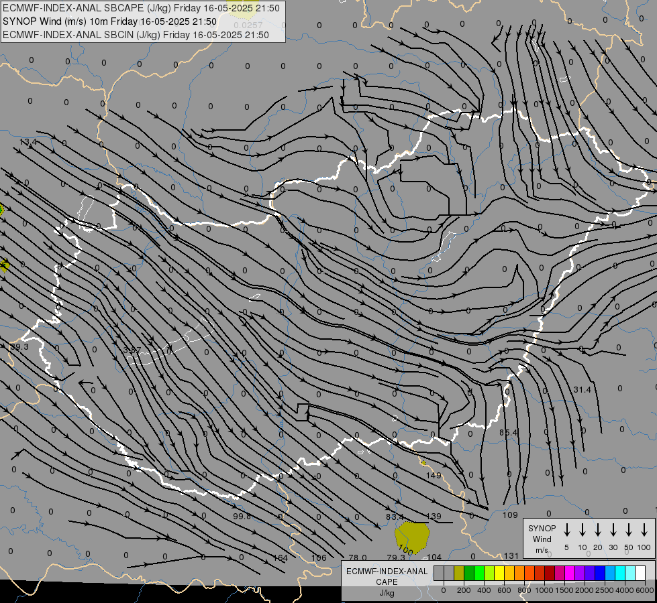Click the faint 0.0257 value near the title
Viewport: 657px width, 603px height.
(x=248, y=25)
